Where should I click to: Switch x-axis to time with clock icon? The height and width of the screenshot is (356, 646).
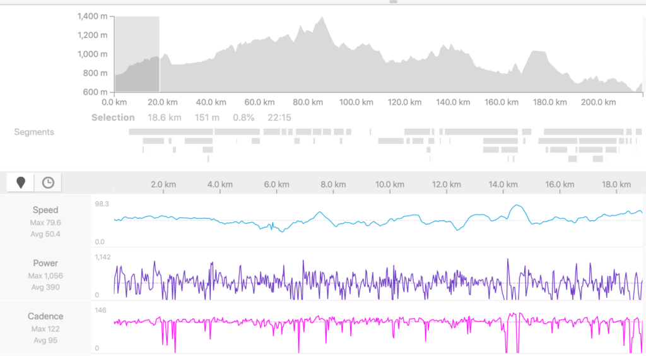click(48, 182)
